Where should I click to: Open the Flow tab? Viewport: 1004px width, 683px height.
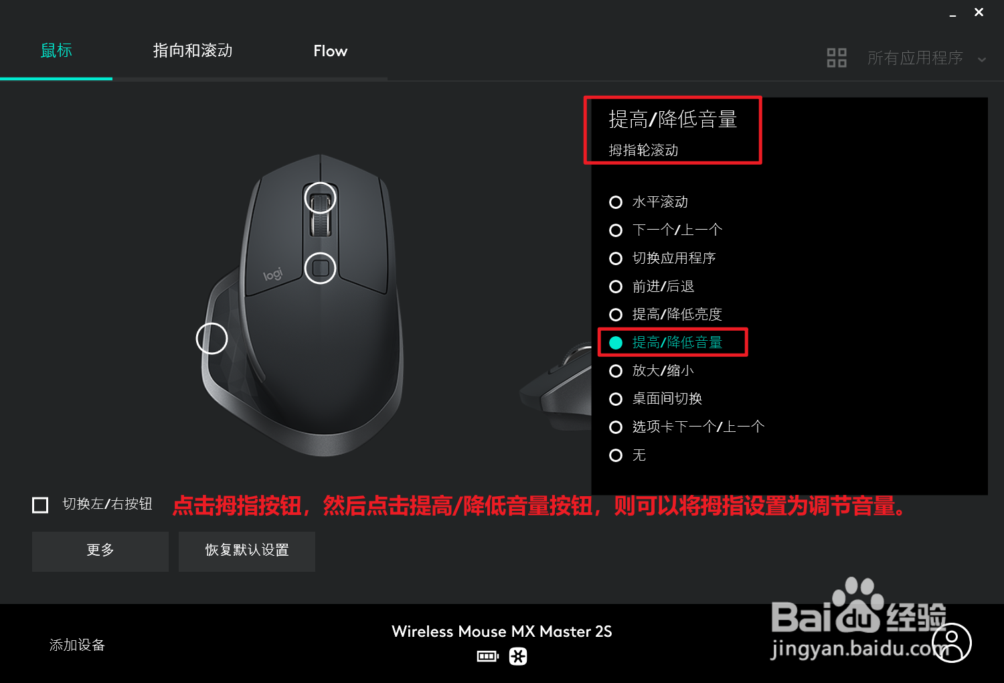pyautogui.click(x=331, y=51)
